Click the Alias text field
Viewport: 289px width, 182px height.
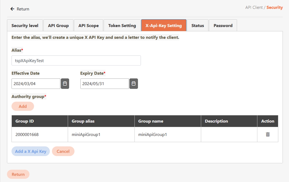point(76,61)
